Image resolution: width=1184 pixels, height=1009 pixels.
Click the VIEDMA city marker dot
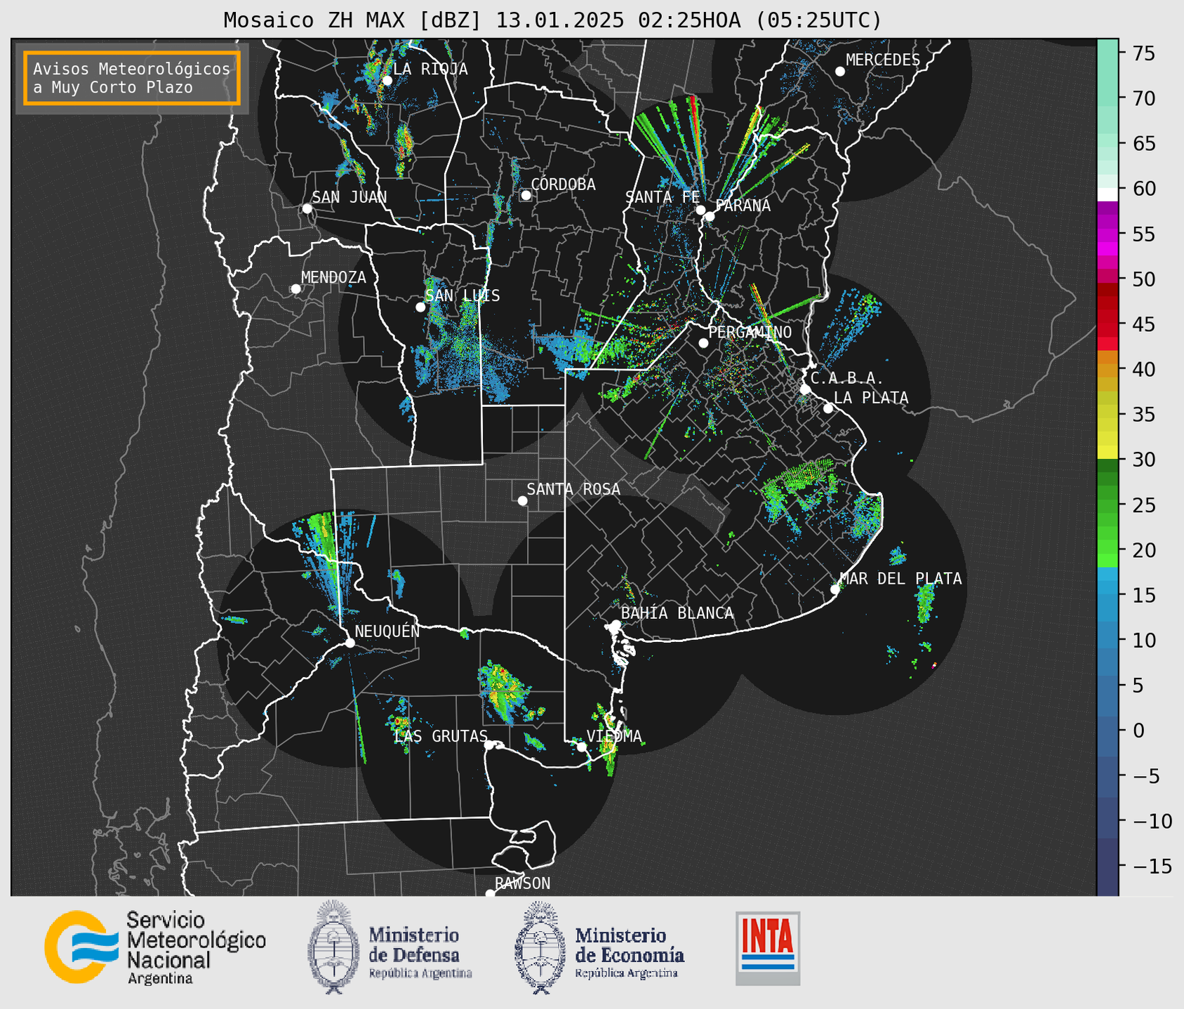pyautogui.click(x=581, y=747)
